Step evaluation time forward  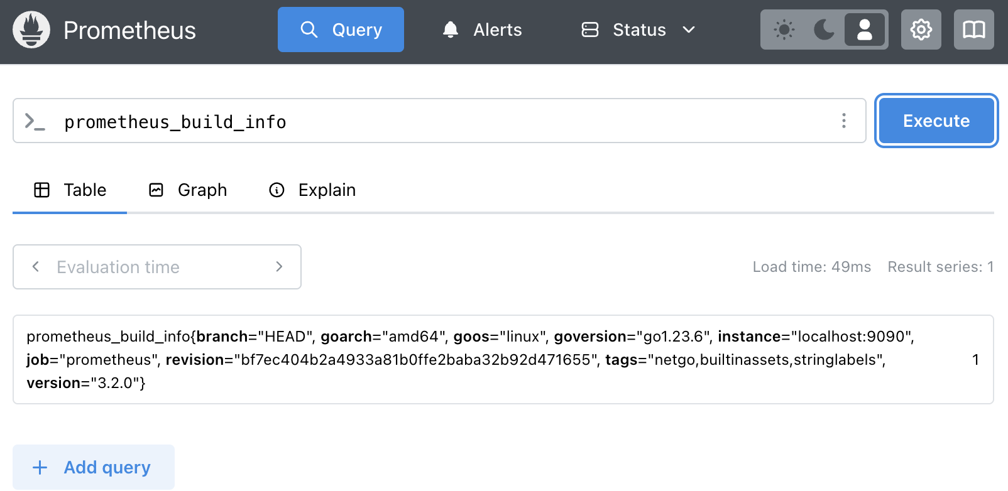tap(280, 267)
